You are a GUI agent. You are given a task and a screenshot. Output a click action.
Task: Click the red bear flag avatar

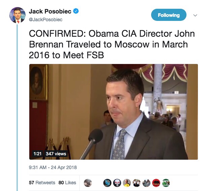pos(156,182)
